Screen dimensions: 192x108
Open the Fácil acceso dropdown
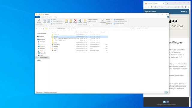(92, 22)
